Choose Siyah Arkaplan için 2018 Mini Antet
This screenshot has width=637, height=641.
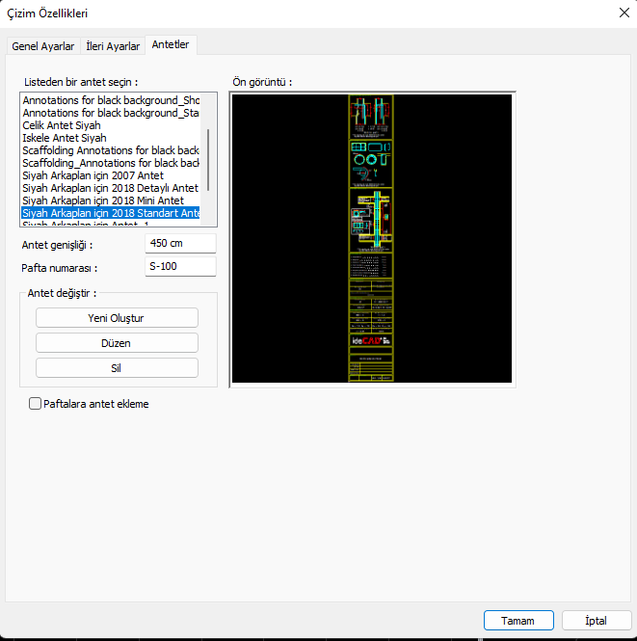click(x=102, y=200)
